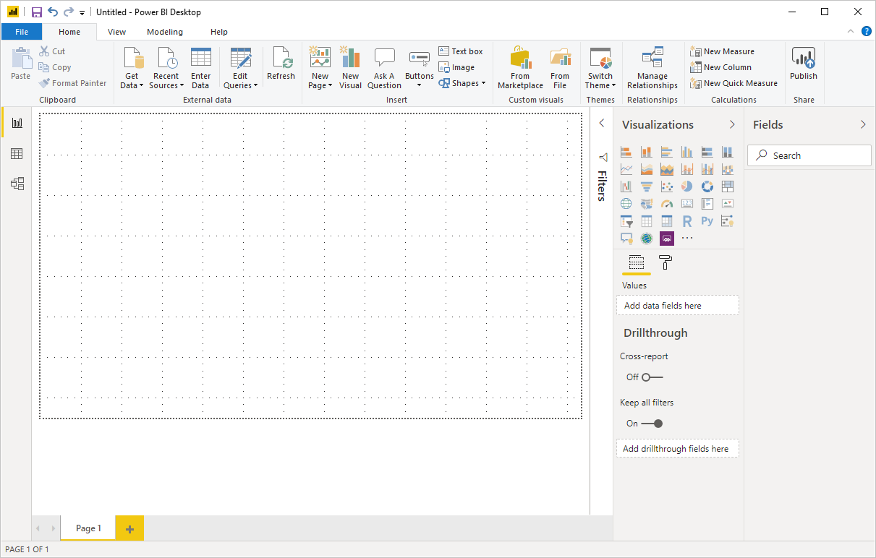Select the Slicer visualization
876x558 pixels.
click(626, 220)
